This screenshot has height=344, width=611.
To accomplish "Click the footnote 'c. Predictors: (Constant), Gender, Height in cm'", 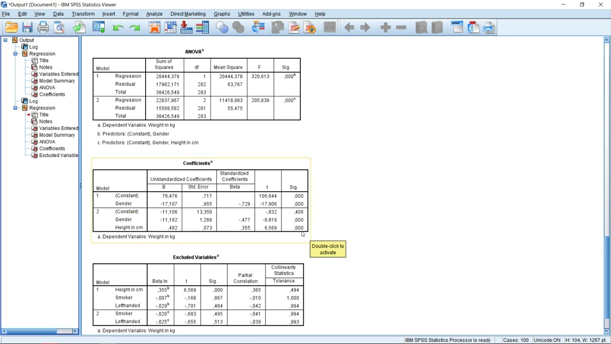I will [148, 142].
